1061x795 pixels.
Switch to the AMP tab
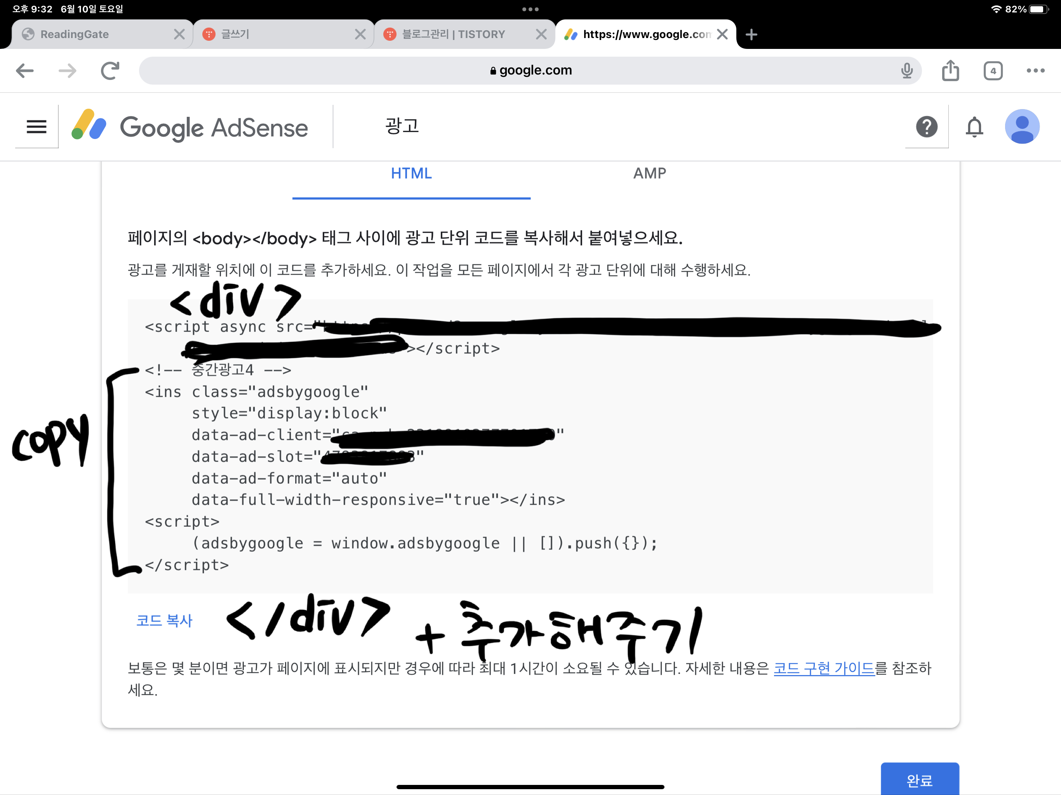[x=649, y=174]
